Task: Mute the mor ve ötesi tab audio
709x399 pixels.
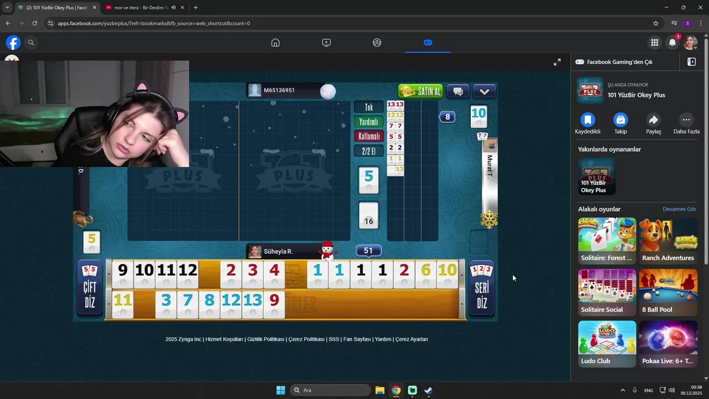Action: 173,8
